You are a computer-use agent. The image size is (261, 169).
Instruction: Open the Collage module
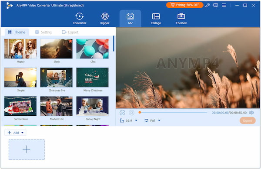[156, 19]
